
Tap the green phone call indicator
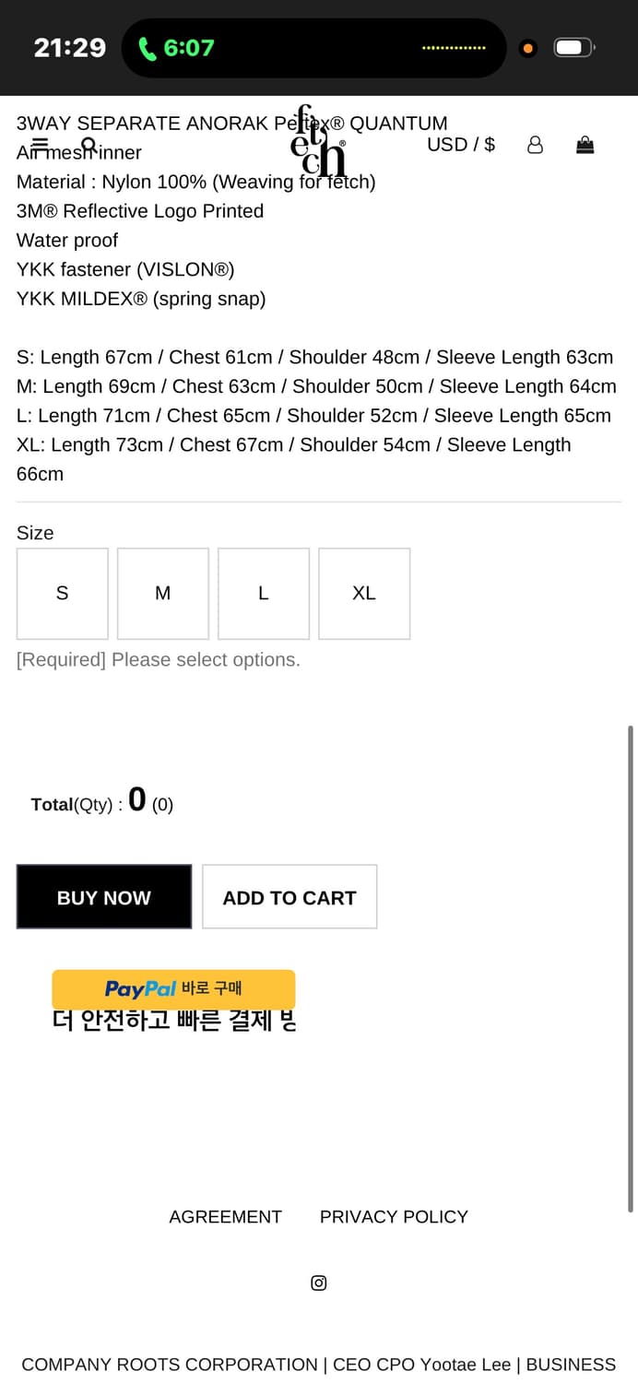tap(175, 48)
